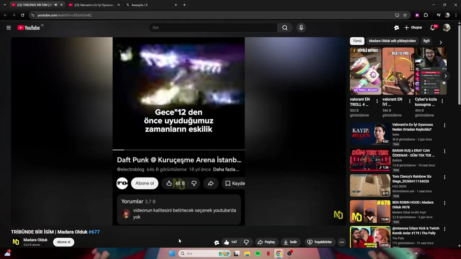Open Valorant'ın En İyi Oyuncusu Neden Ortadan Kayboldu video
This screenshot has height=259, width=461.
click(412, 127)
